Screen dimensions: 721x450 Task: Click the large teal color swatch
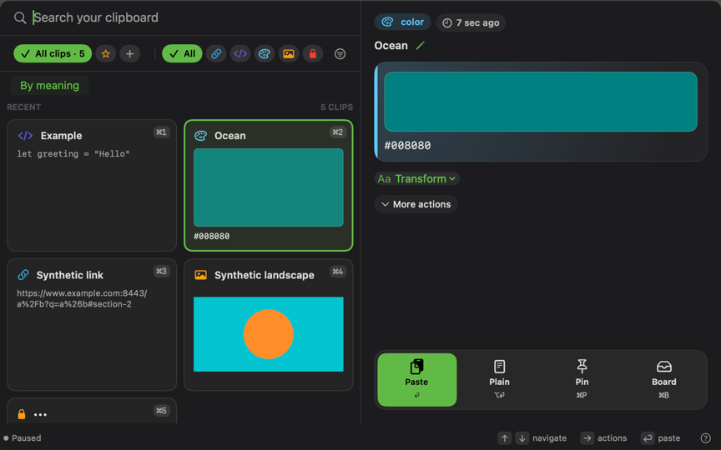click(x=541, y=102)
